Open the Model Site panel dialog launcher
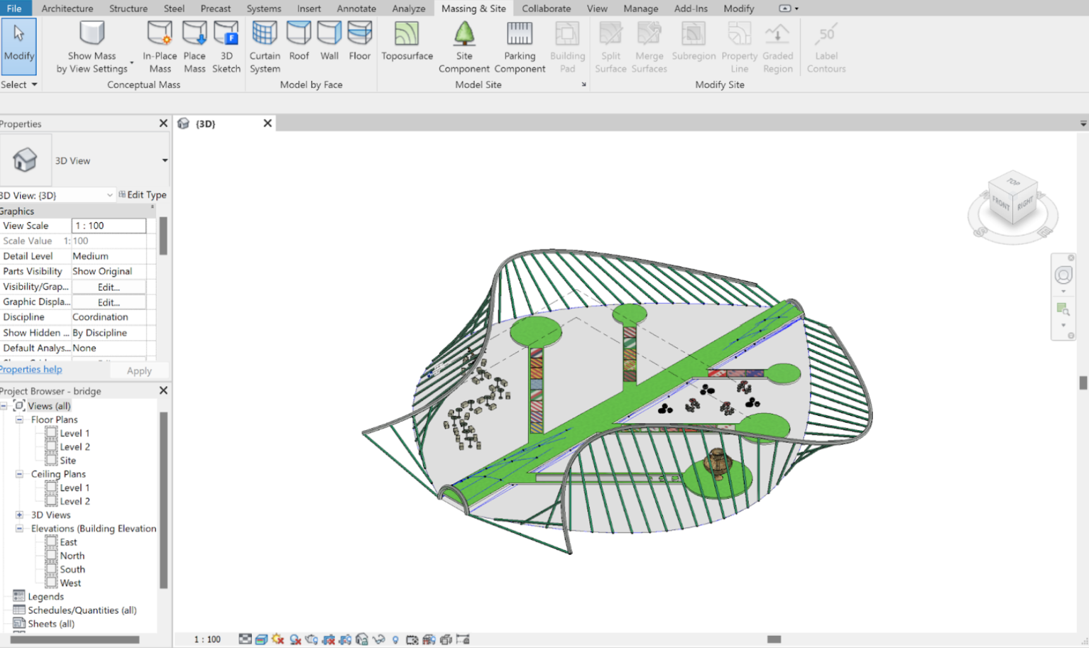The height and width of the screenshot is (648, 1089). 584,84
